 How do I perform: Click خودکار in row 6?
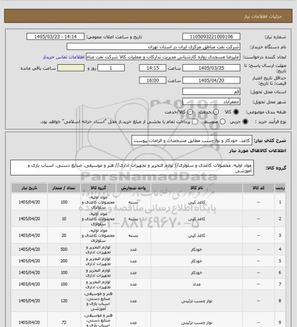(x=197, y=272)
